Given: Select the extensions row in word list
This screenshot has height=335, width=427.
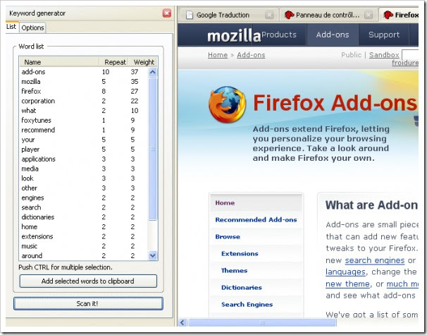Looking at the screenshot, I should [84, 236].
